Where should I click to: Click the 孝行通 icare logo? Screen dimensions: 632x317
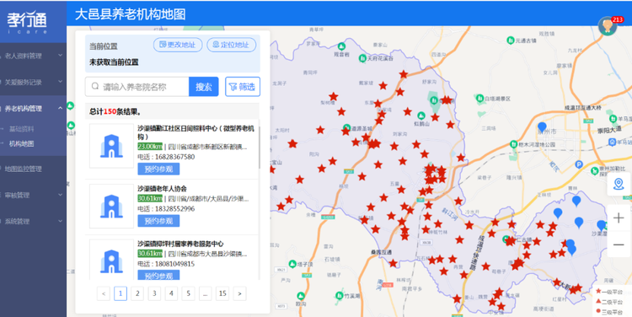[x=27, y=22]
